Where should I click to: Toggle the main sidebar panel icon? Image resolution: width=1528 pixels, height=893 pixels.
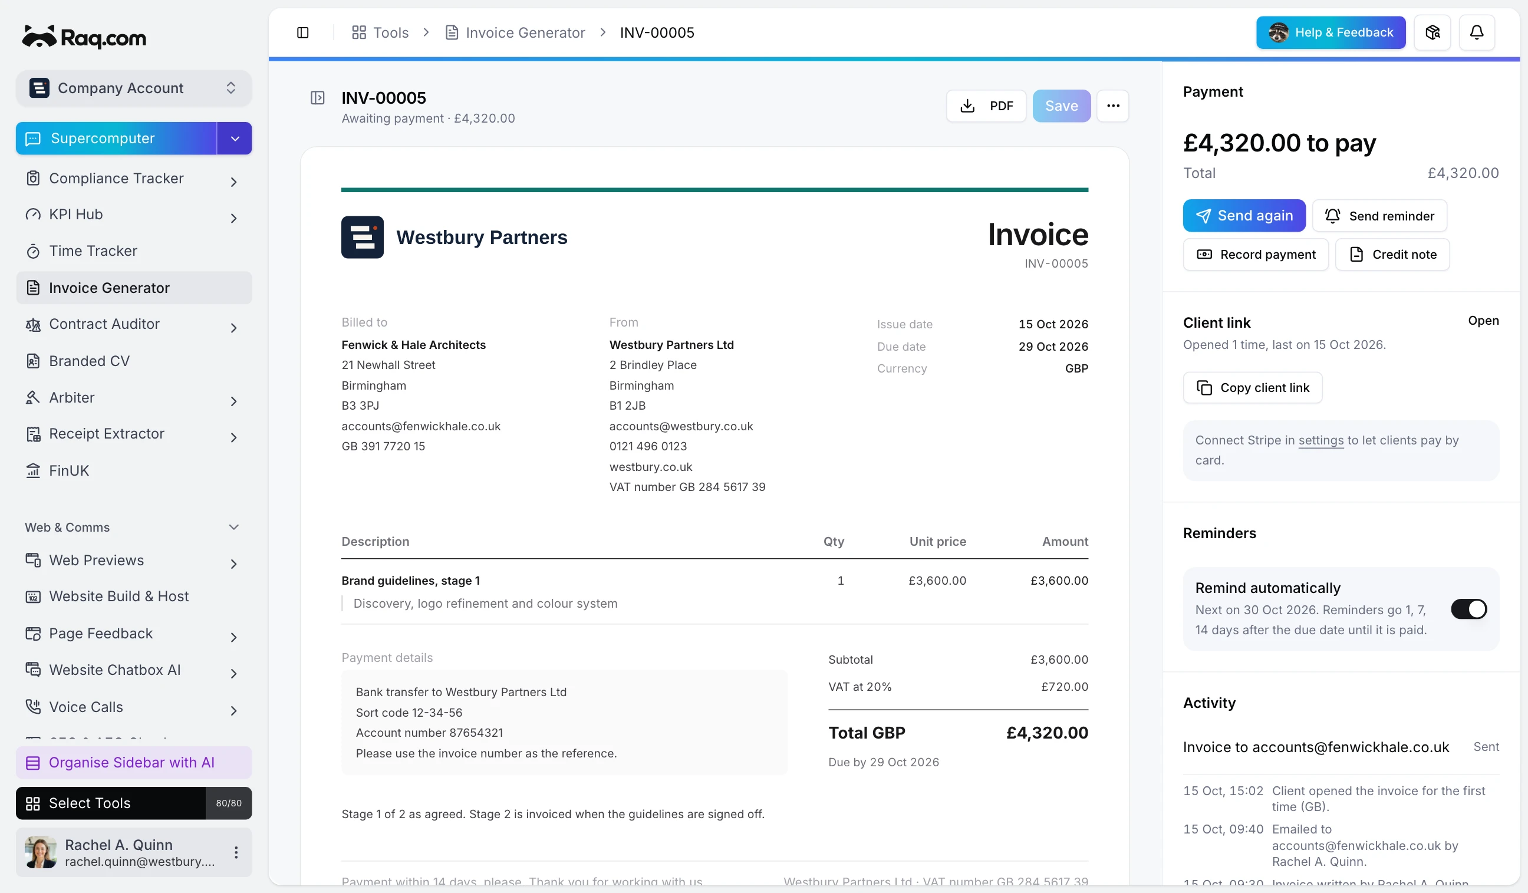pos(302,33)
